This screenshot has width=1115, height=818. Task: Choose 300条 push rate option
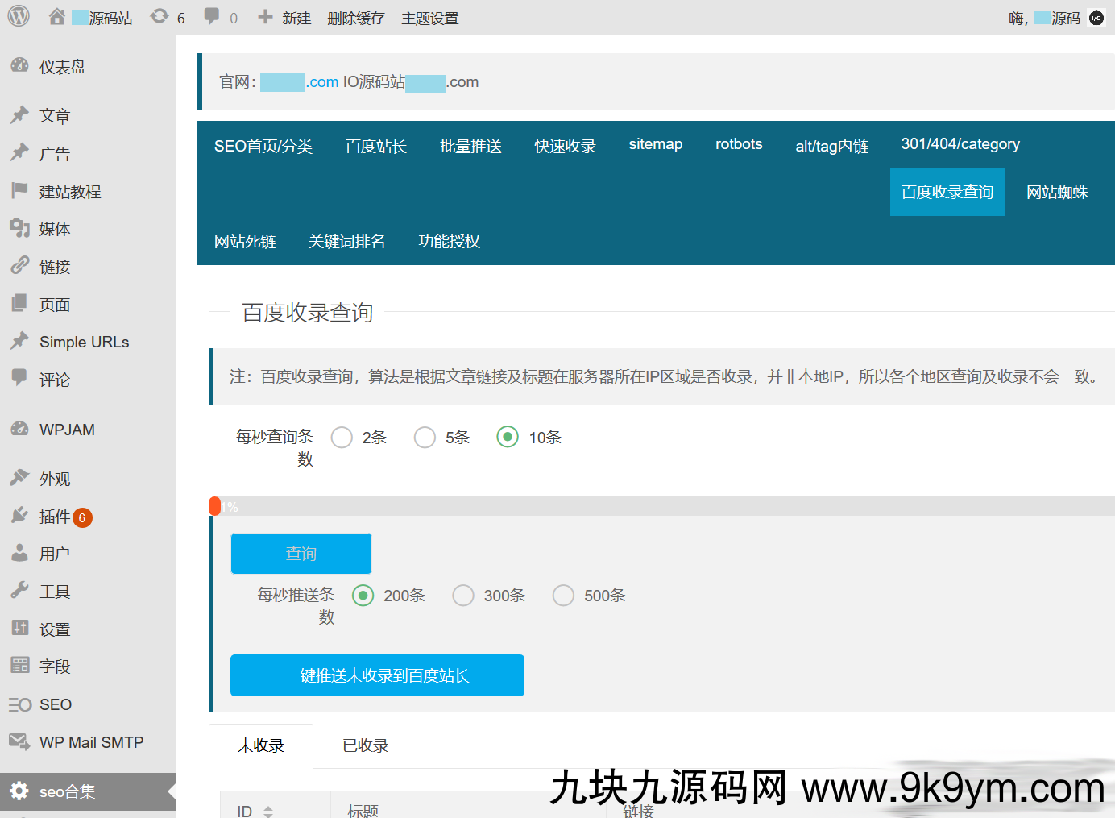463,596
